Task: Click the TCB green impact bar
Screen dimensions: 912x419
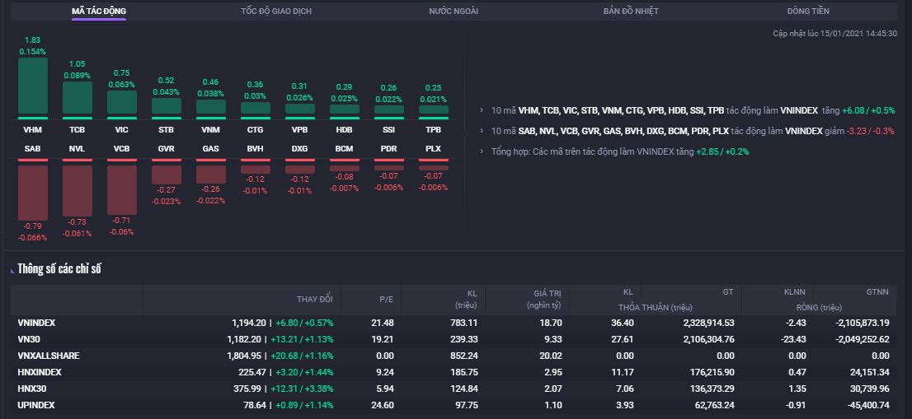Action: tap(78, 97)
